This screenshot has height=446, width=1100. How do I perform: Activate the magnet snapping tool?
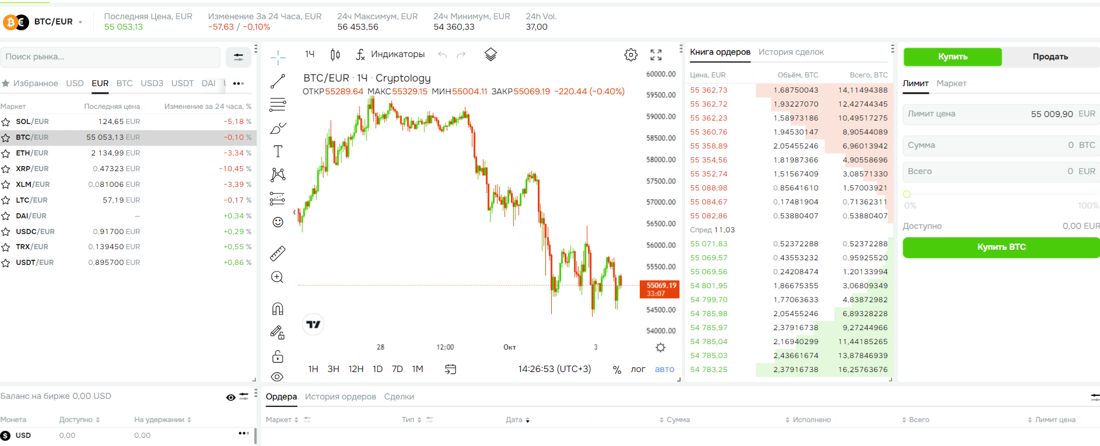[x=278, y=309]
